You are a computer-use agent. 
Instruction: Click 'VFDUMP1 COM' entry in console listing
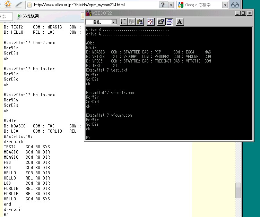pos(136,57)
